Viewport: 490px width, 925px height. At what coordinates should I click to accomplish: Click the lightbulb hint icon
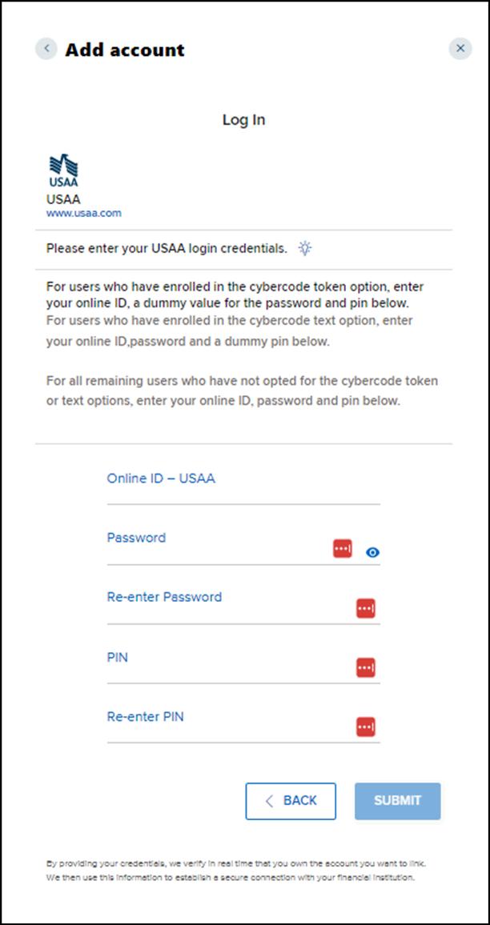[x=305, y=248]
